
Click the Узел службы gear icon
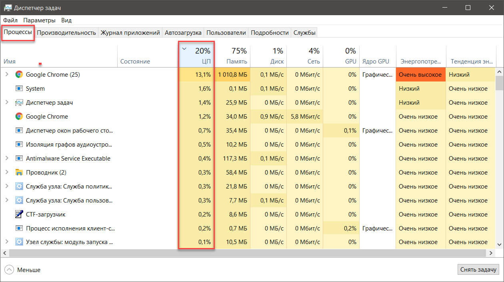pyautogui.click(x=19, y=242)
